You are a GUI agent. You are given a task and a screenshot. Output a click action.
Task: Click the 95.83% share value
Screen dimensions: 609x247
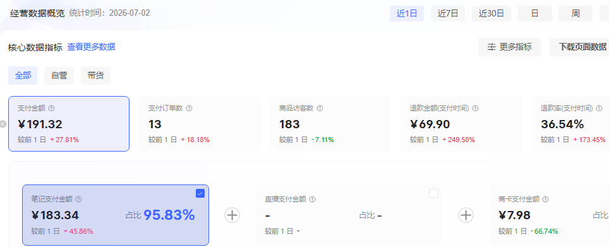[169, 215]
